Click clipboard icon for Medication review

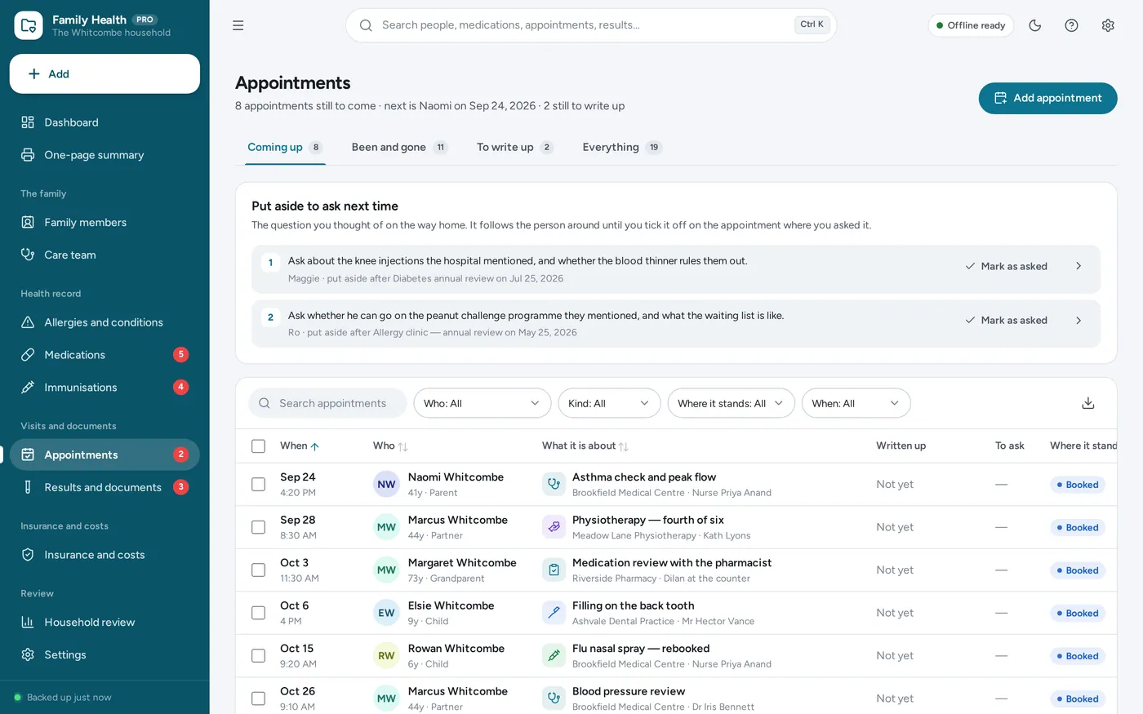tap(554, 570)
